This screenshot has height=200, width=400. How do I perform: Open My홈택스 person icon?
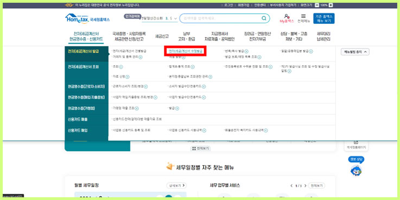[x=287, y=16]
